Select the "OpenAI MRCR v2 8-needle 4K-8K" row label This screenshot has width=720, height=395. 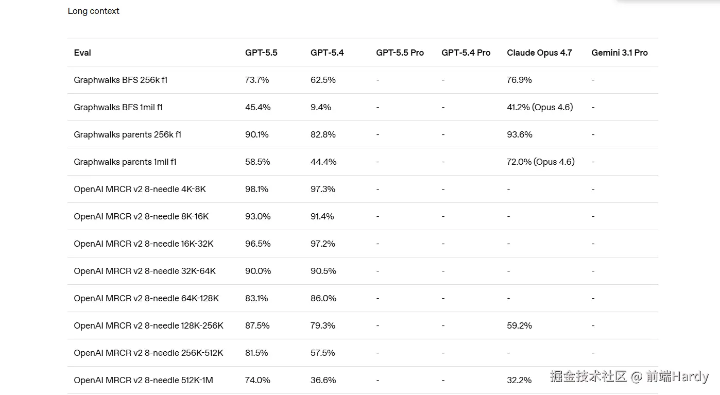point(140,189)
